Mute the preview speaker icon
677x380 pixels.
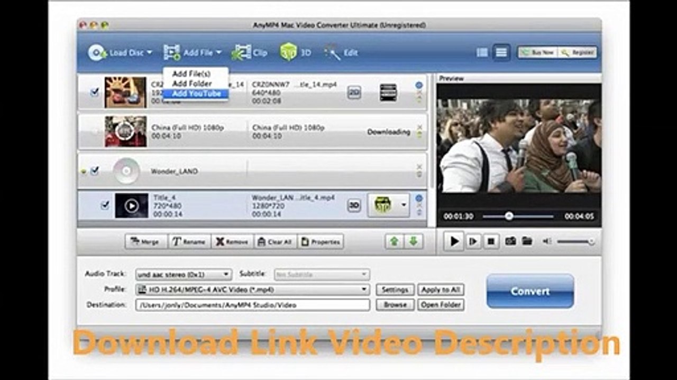[x=547, y=241]
